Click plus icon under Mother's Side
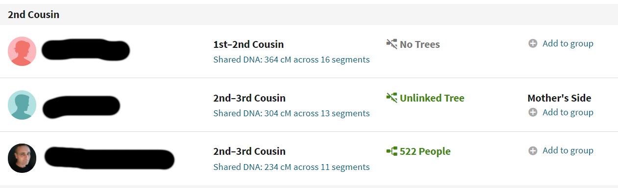Screen dimensions: 618x188 click(533, 112)
